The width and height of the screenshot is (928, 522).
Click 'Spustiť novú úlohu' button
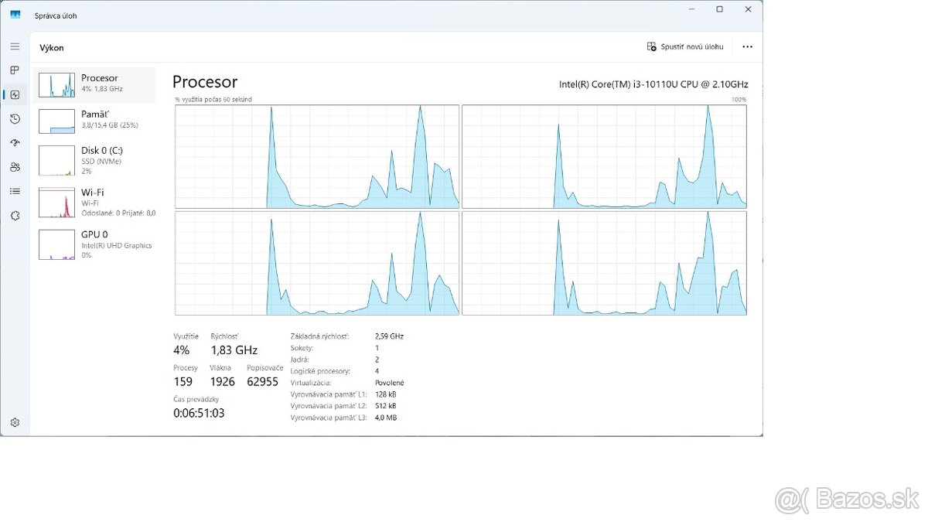pos(685,46)
